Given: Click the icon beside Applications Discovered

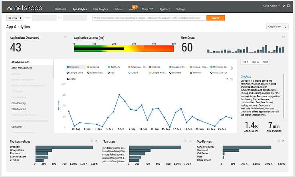Looking at the screenshot, I should pos(65,37).
